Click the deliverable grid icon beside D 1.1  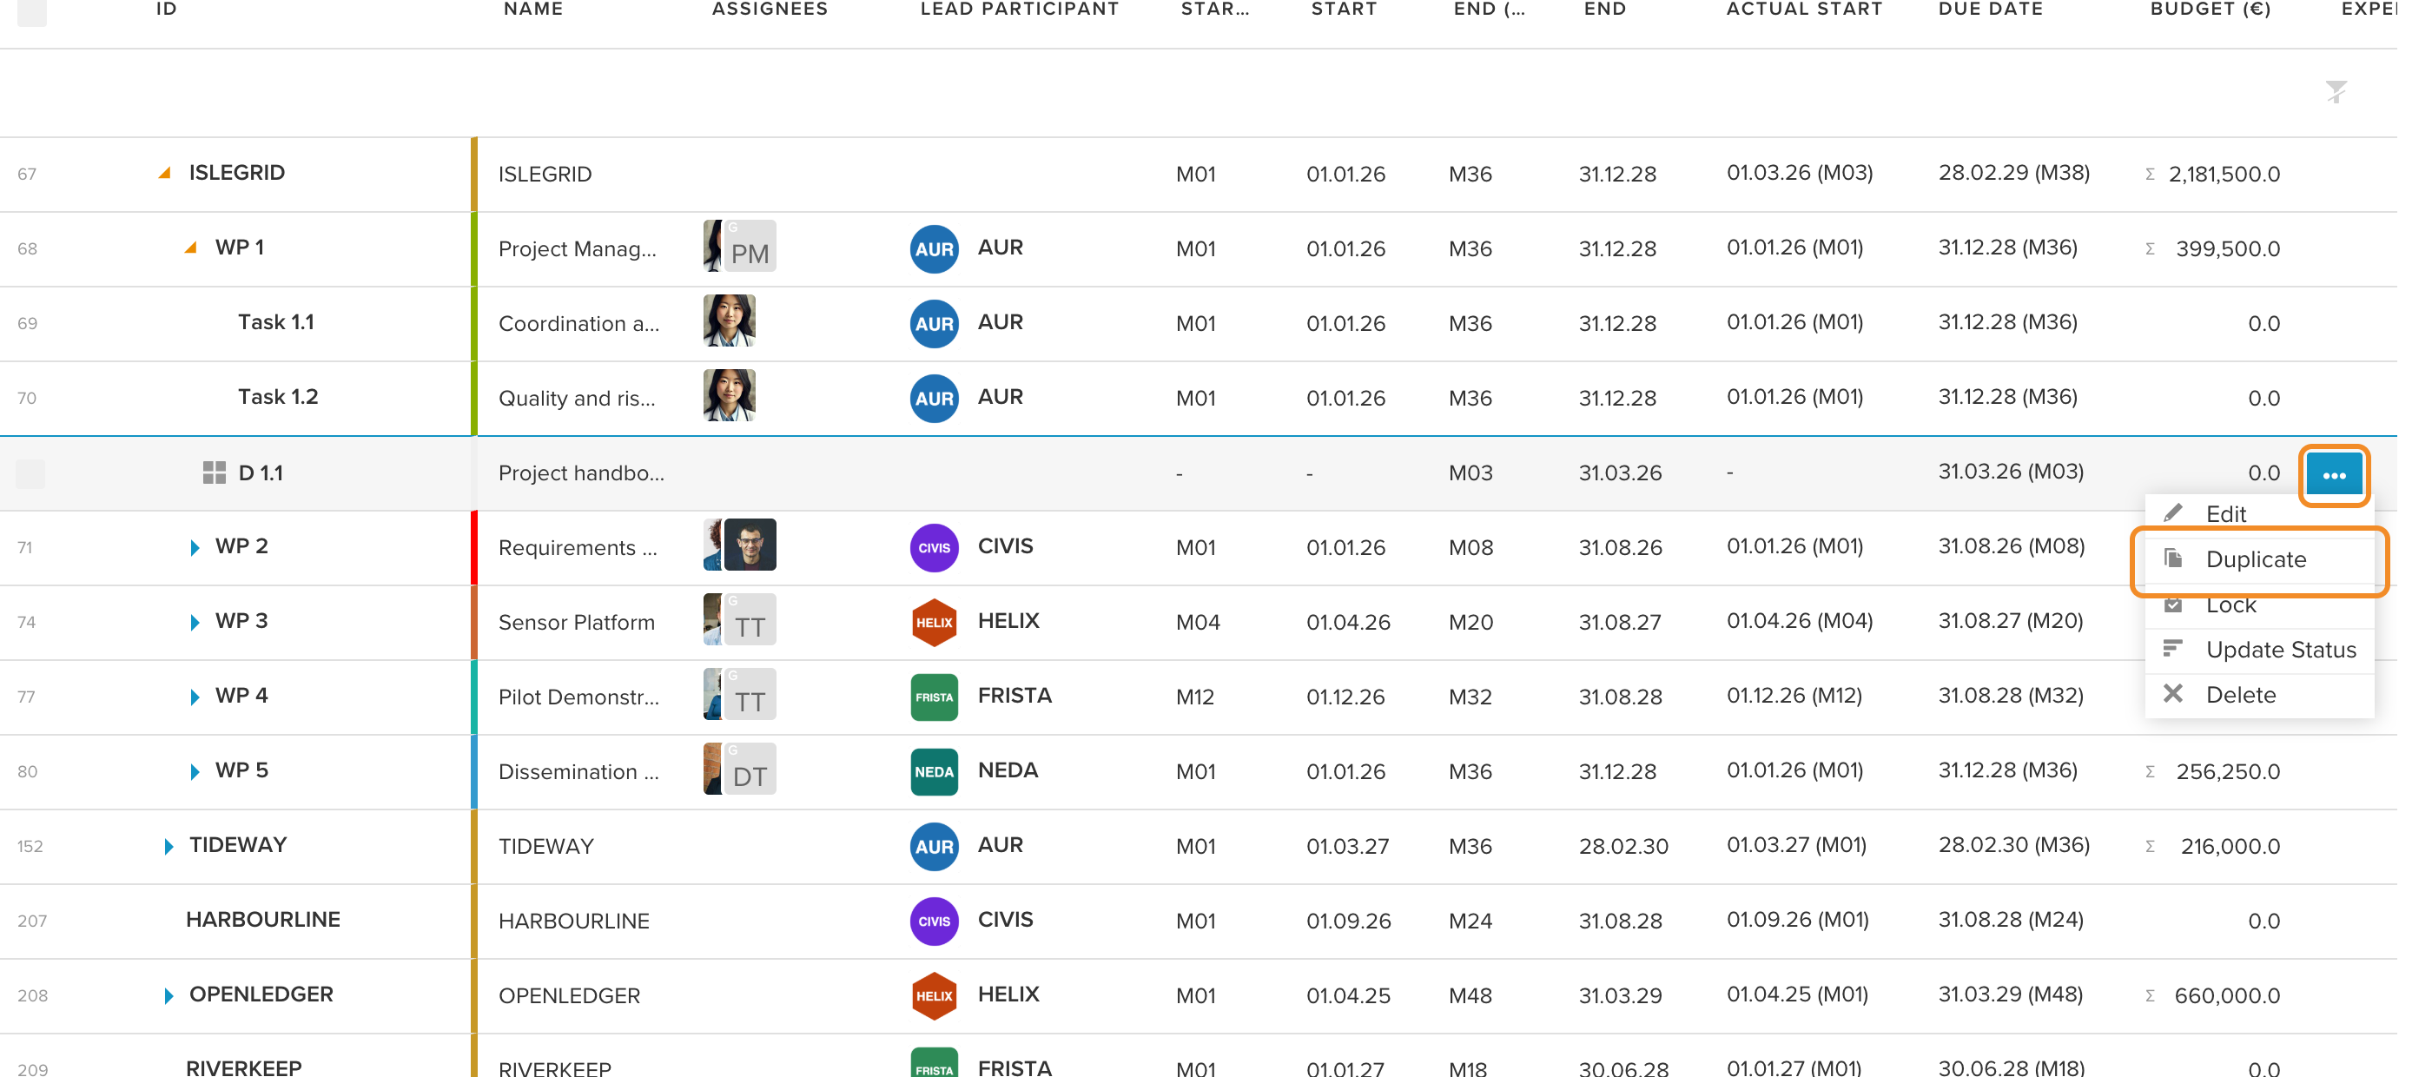215,472
